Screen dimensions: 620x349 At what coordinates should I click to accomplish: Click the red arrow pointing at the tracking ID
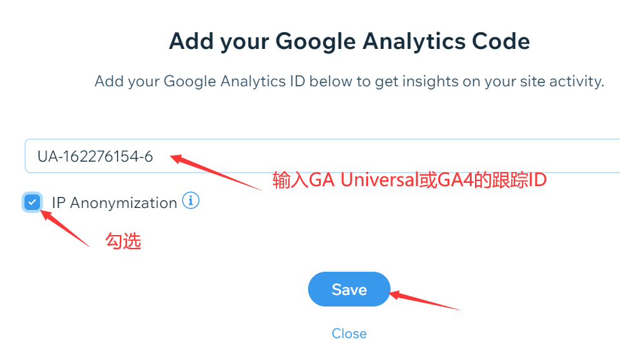tap(215, 173)
